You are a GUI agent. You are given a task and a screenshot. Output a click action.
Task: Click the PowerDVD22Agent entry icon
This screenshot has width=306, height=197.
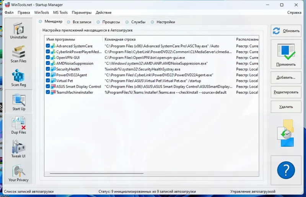(x=53, y=75)
